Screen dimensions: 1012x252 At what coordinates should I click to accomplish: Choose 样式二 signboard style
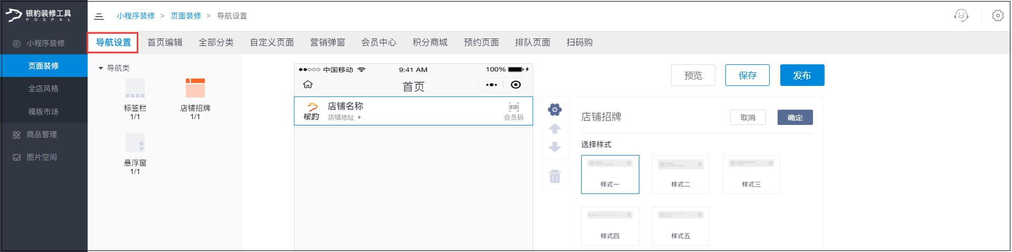680,174
